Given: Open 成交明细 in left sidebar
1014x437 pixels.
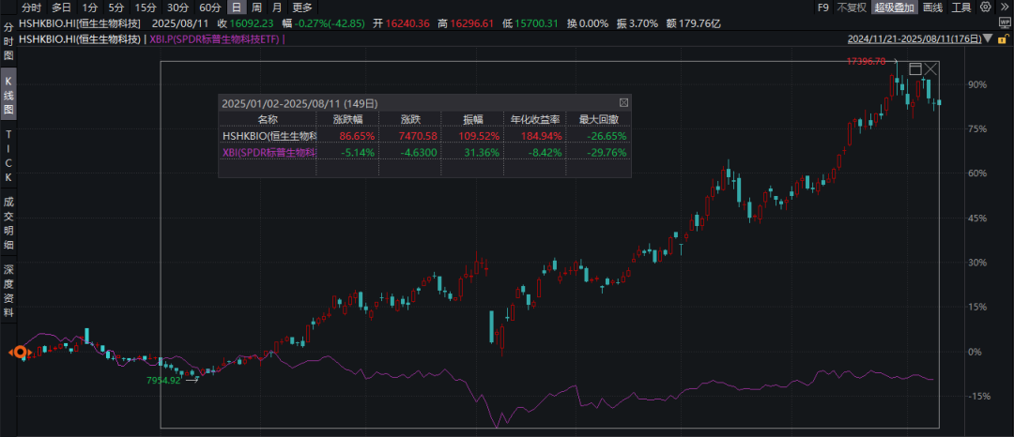Looking at the screenshot, I should (x=8, y=222).
